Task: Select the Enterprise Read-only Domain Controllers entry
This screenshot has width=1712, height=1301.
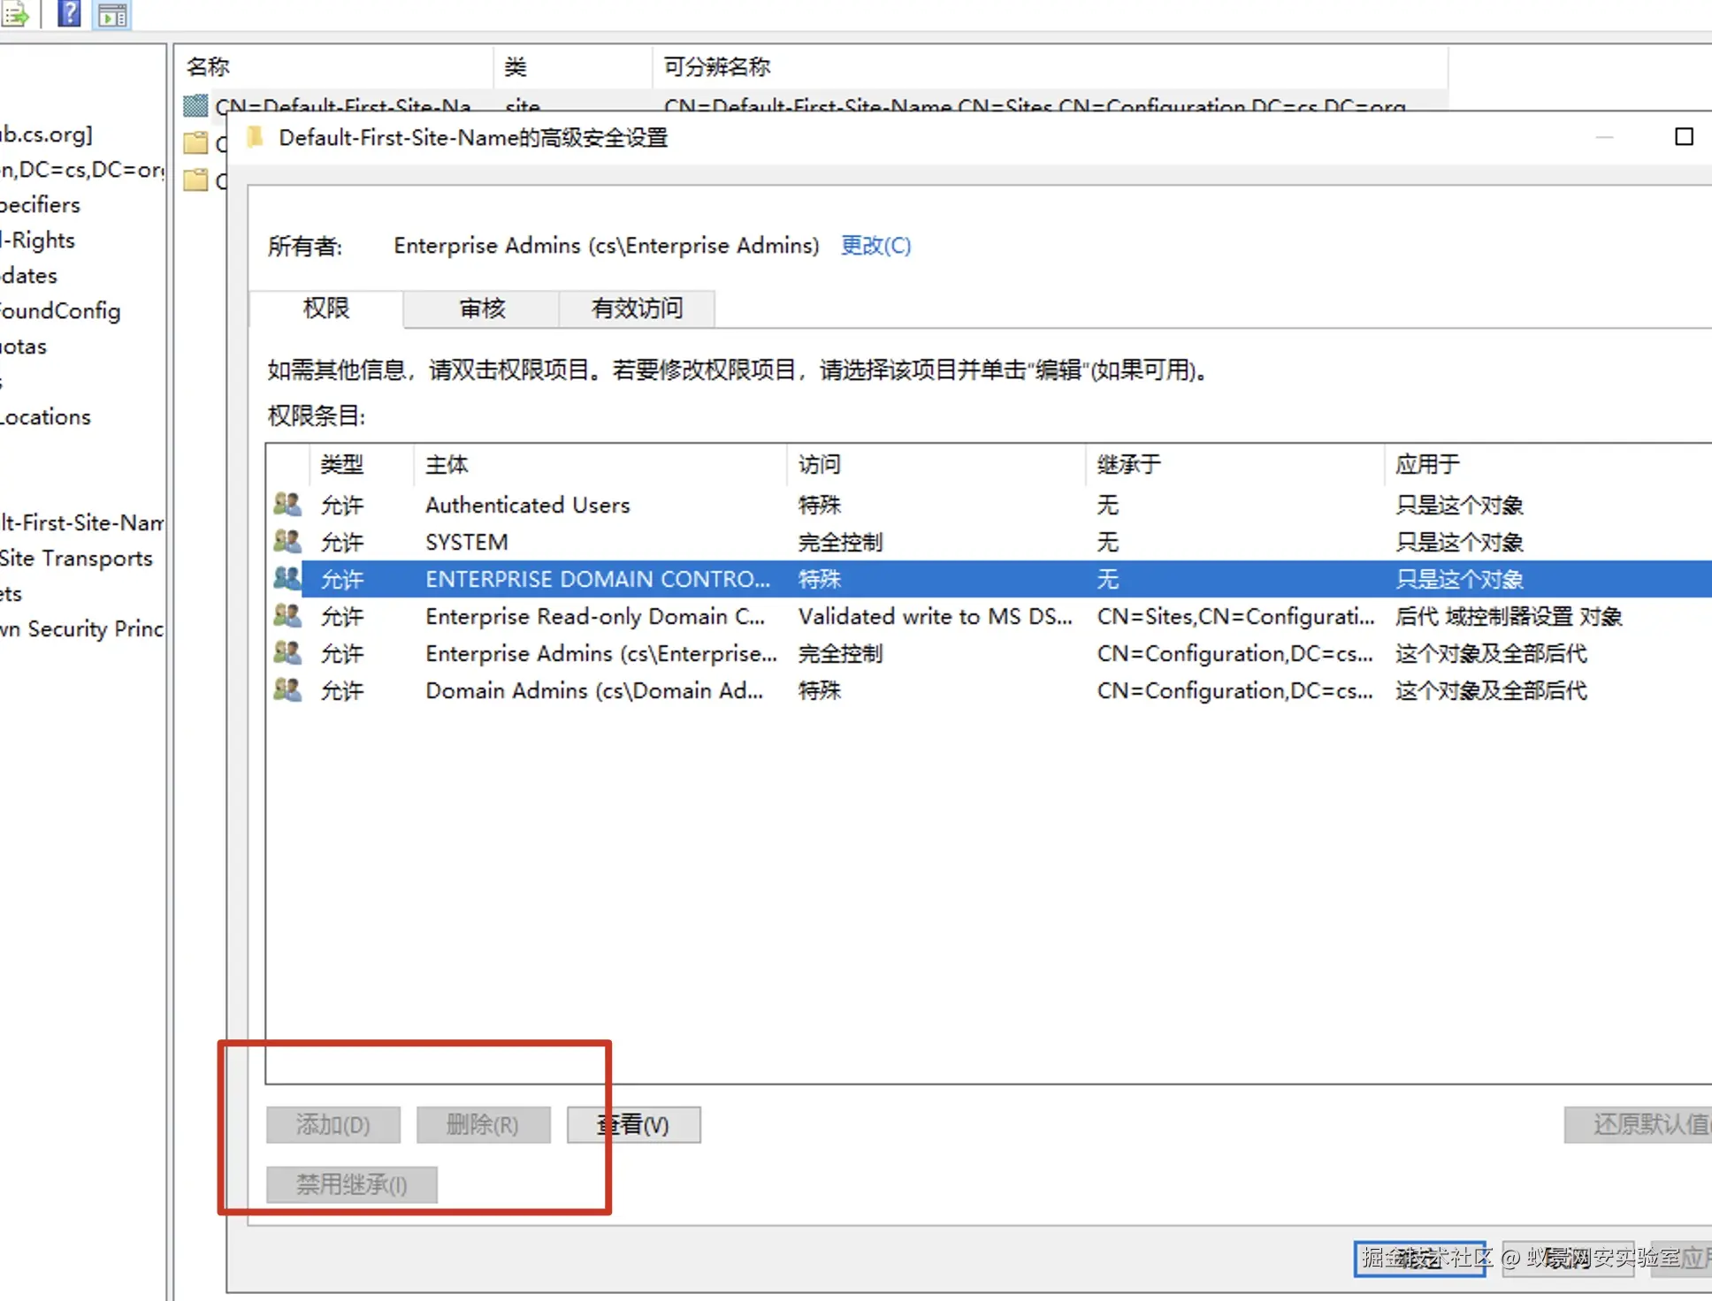Action: tap(594, 616)
